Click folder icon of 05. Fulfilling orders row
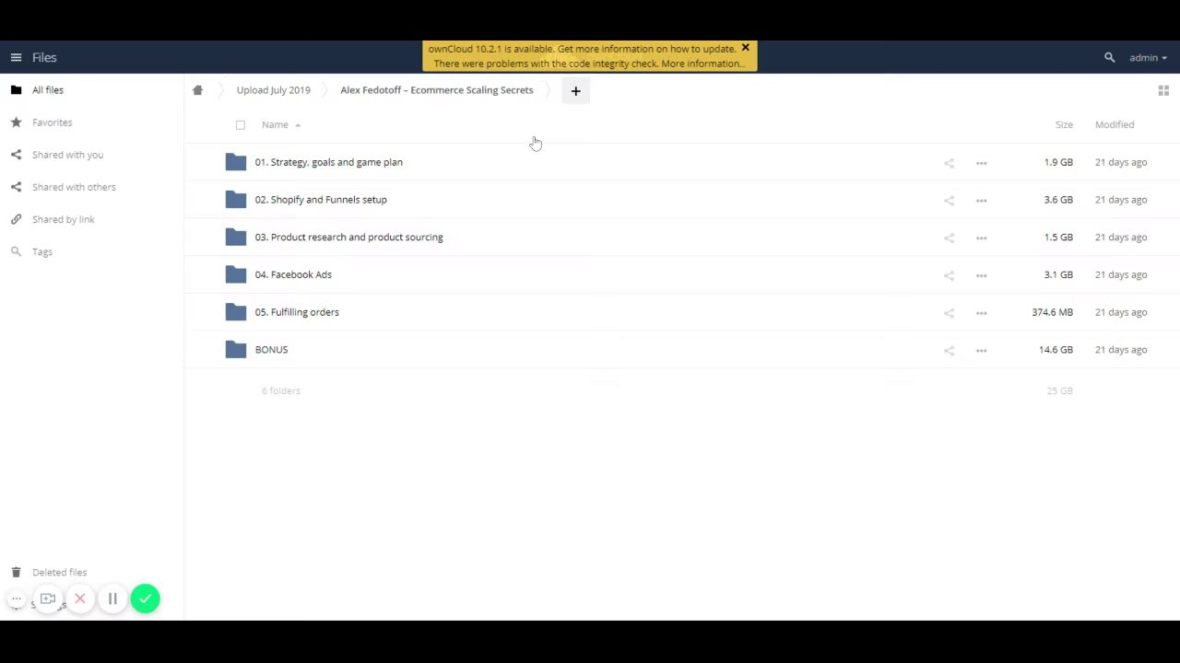This screenshot has height=663, width=1180. tap(235, 312)
